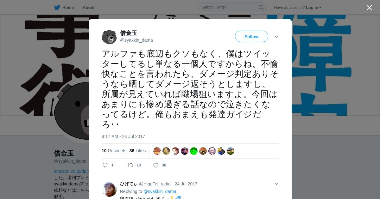Open the green liker avatar
The width and height of the screenshot is (380, 199).
(194, 151)
